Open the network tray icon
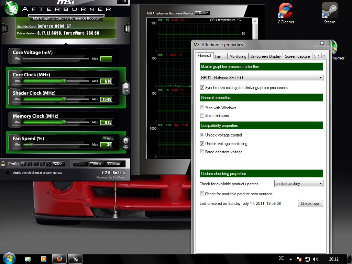352x264 pixels. pyautogui.click(x=307, y=259)
